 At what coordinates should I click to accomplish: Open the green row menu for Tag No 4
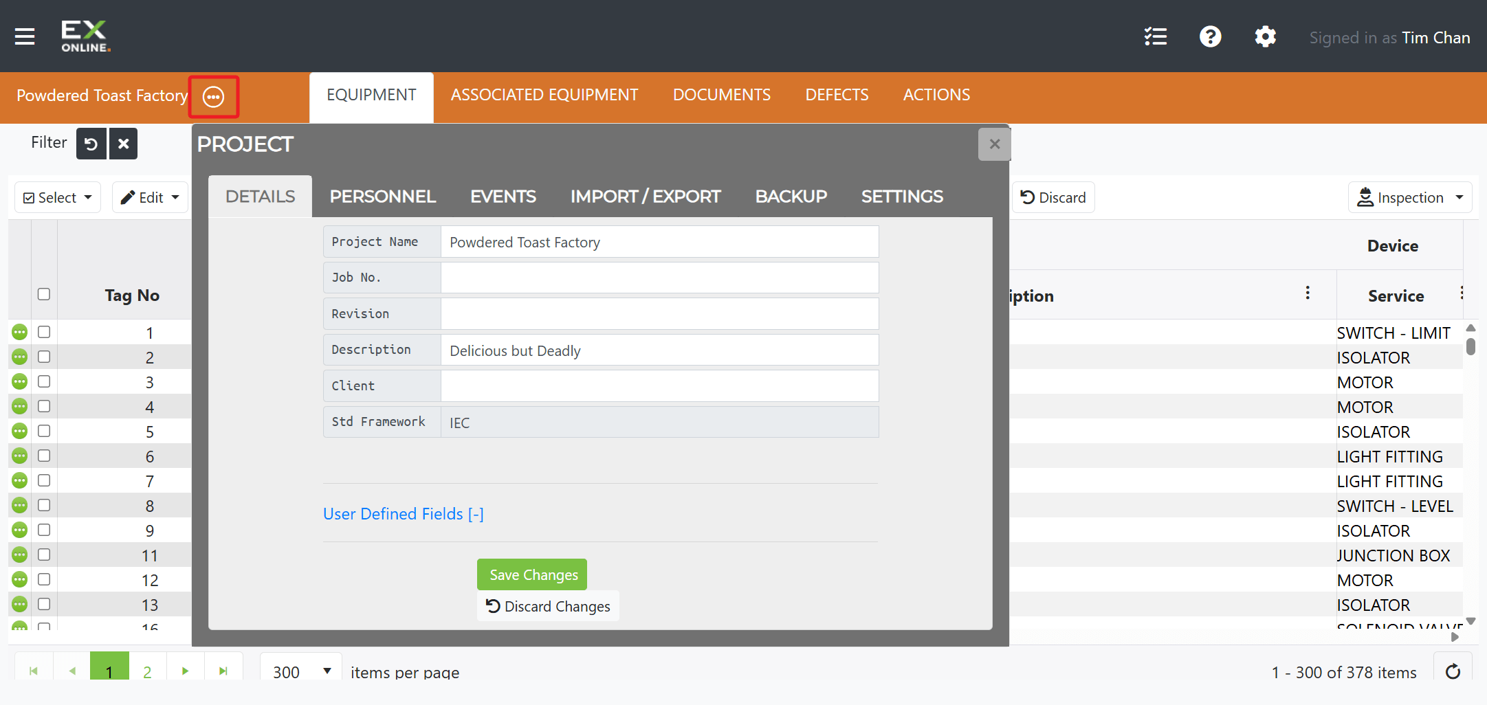pyautogui.click(x=20, y=407)
